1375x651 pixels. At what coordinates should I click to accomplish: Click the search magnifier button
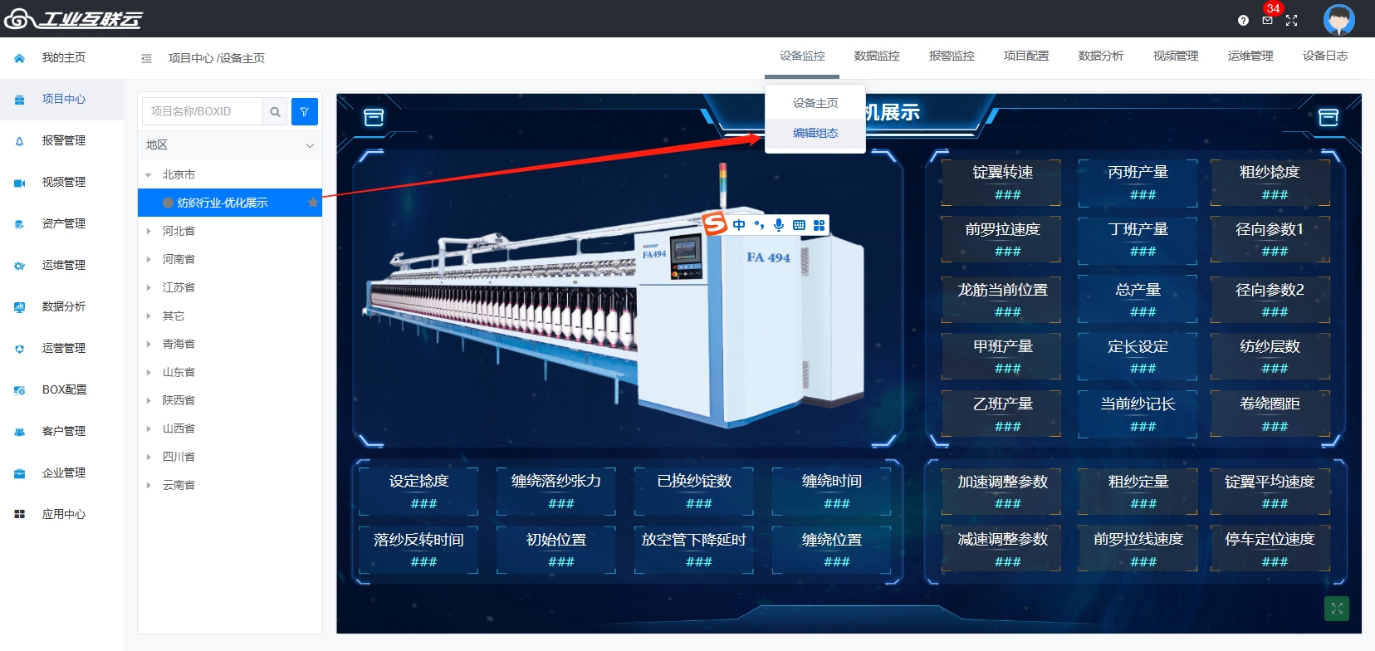click(275, 111)
